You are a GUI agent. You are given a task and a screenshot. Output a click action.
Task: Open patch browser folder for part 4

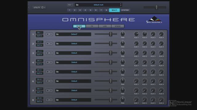(57, 62)
